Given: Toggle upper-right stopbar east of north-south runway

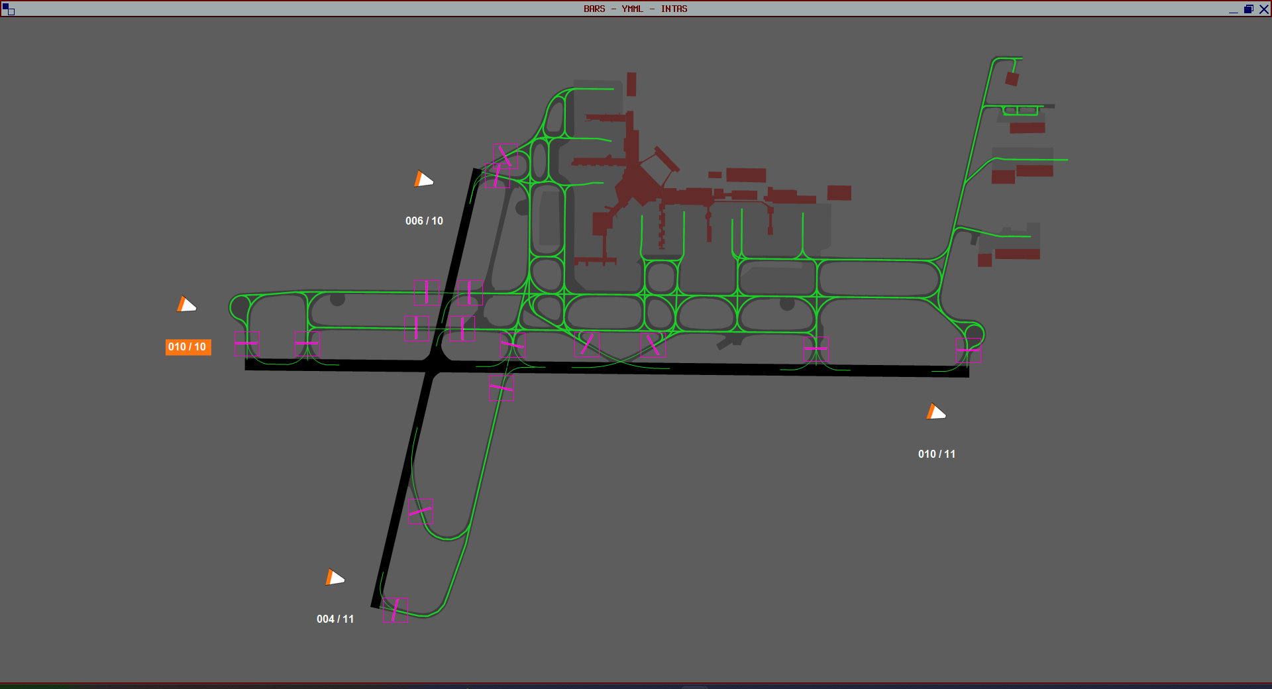Looking at the screenshot, I should click(470, 293).
